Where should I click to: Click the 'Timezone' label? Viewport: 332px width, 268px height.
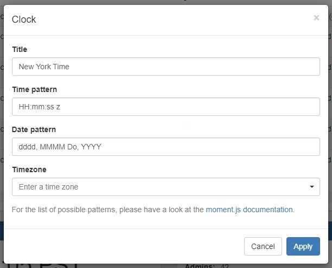(29, 169)
